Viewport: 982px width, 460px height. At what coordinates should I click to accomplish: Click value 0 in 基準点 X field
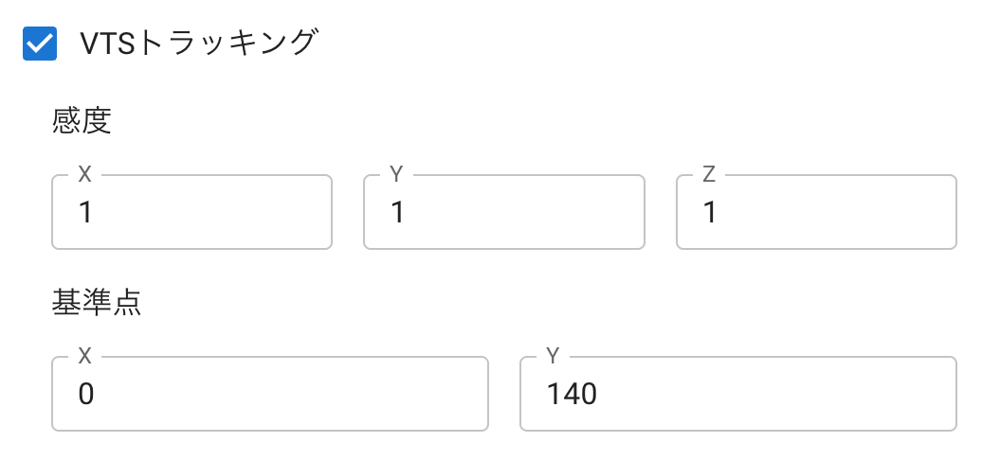(86, 395)
